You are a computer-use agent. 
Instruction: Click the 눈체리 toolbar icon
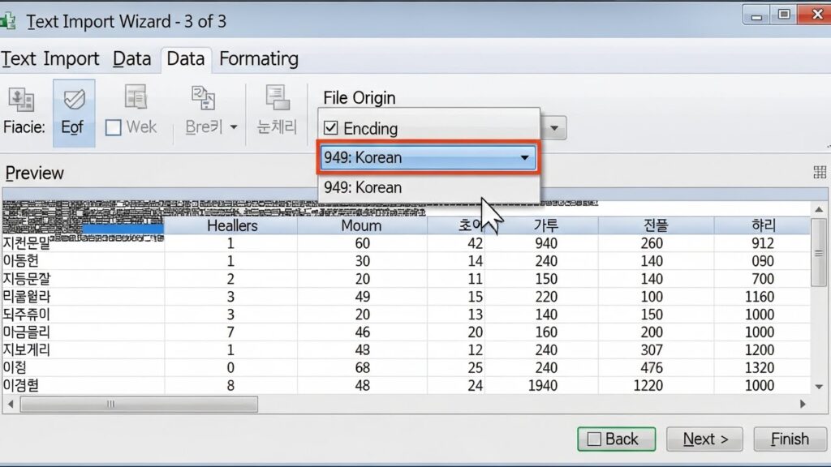coord(278,98)
